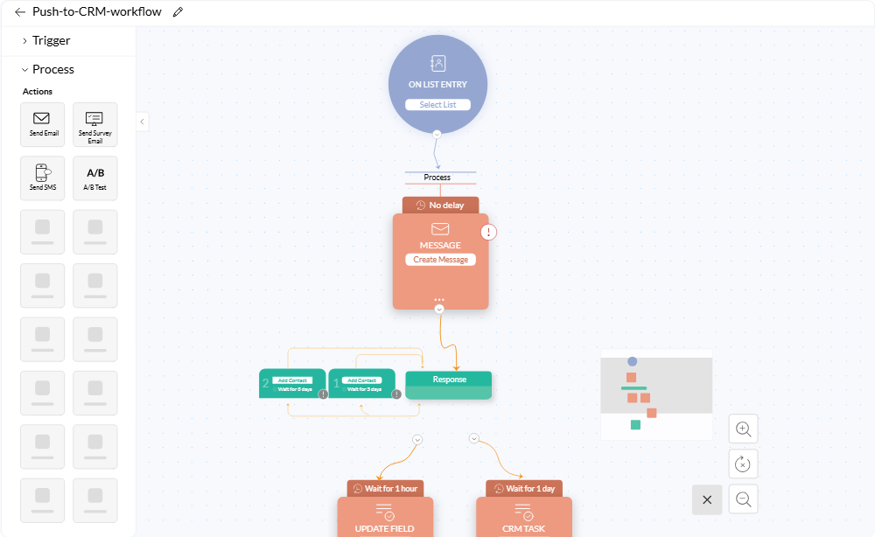Click the Create Message button
This screenshot has height=537, width=875.
pyautogui.click(x=440, y=259)
